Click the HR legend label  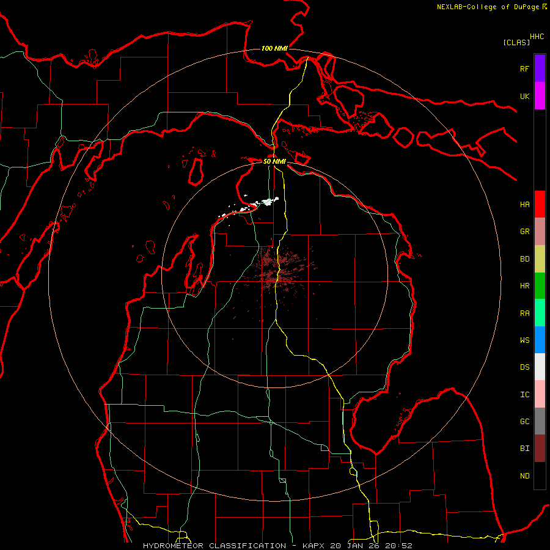[x=524, y=286]
